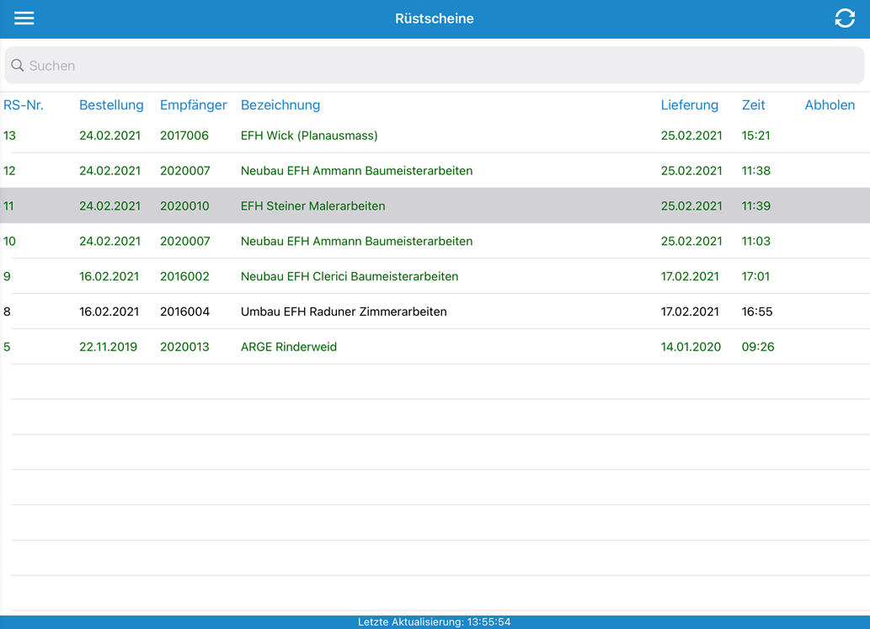The height and width of the screenshot is (629, 870).
Task: Sort by Empfänger column header
Action: pyautogui.click(x=194, y=104)
